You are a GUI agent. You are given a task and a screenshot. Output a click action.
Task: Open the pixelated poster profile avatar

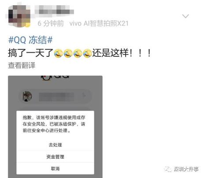coord(19,16)
